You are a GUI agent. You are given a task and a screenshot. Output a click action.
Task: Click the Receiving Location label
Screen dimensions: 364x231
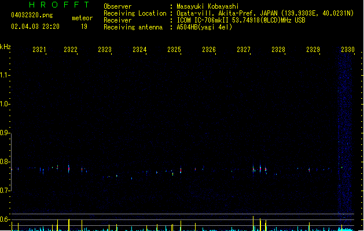135,13
